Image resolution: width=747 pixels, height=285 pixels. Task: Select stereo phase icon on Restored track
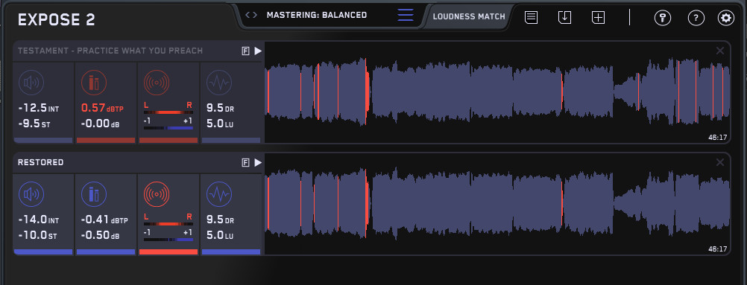[x=157, y=194]
